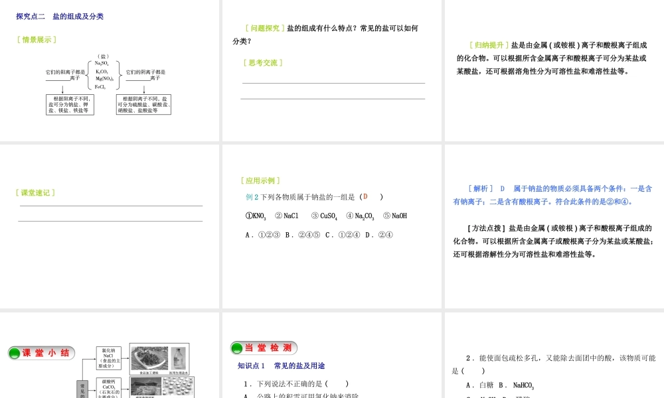The image size is (664, 398).
Task: Click the [课堂速记] label
Action: point(35,193)
